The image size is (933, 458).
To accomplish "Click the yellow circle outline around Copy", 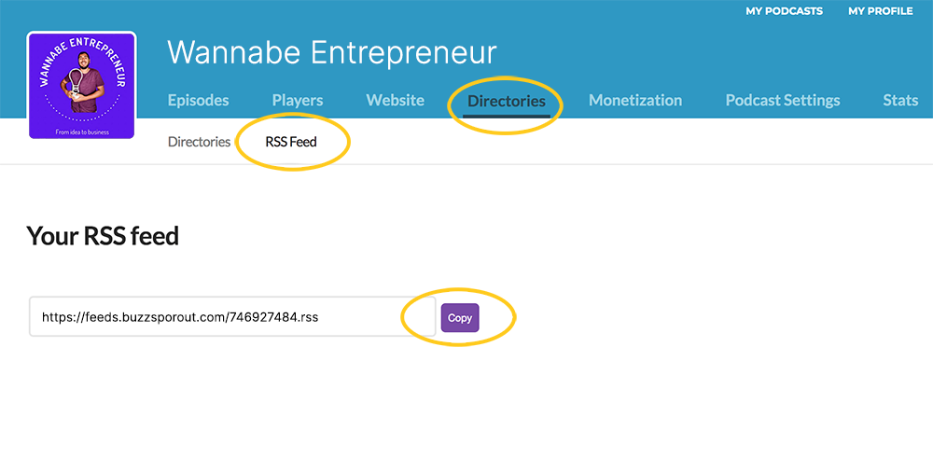I will coord(402,318).
